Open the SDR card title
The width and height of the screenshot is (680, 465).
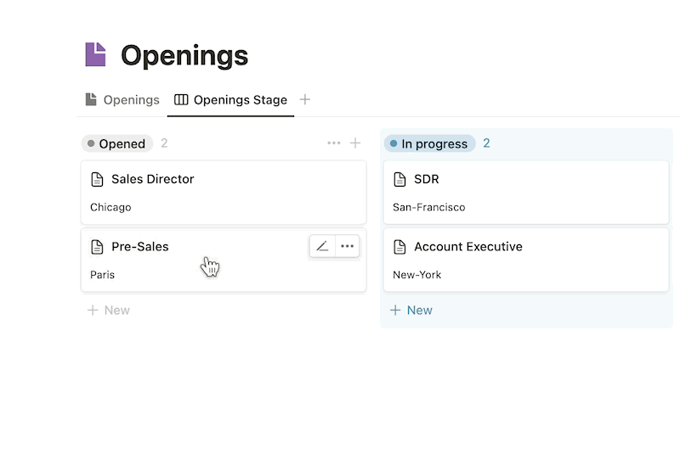[x=427, y=179]
